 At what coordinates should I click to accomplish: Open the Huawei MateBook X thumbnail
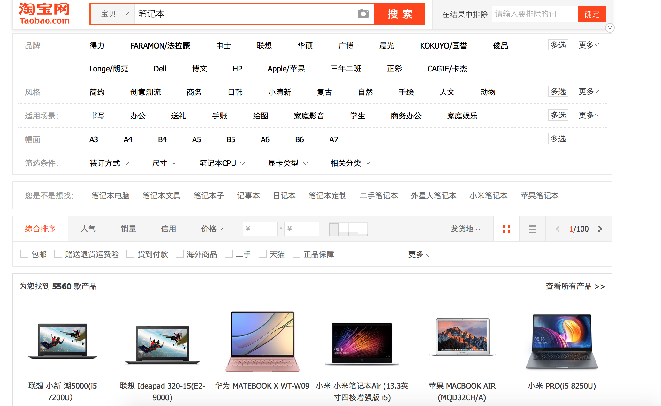tap(262, 341)
